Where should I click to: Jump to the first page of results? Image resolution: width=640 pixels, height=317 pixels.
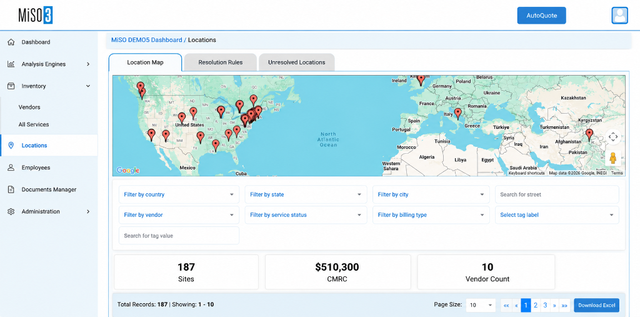506,305
